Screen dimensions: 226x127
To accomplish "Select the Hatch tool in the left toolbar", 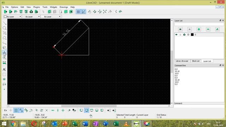I will coord(4,74).
